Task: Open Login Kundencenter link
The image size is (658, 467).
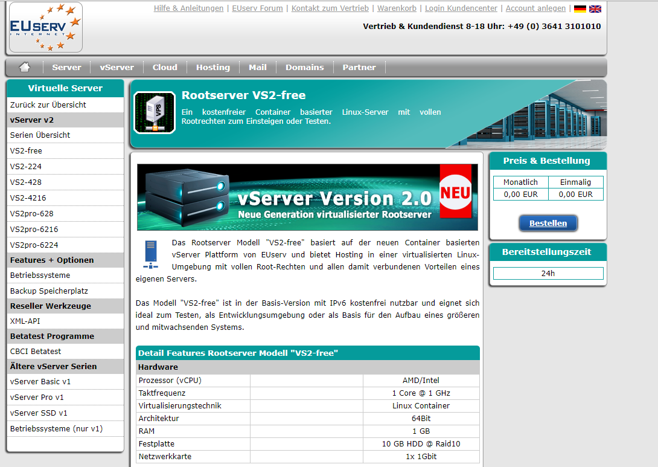Action: (x=461, y=8)
